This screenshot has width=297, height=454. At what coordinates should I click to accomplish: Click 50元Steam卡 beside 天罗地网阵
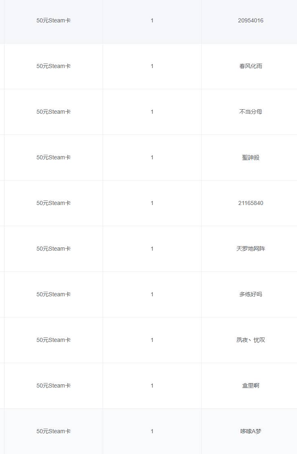point(53,249)
